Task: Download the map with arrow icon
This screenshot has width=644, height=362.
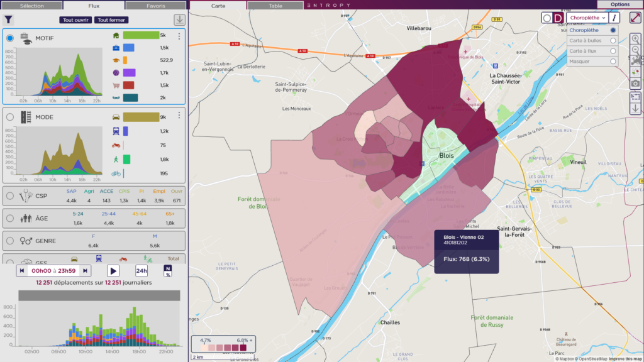Action: 635,108
